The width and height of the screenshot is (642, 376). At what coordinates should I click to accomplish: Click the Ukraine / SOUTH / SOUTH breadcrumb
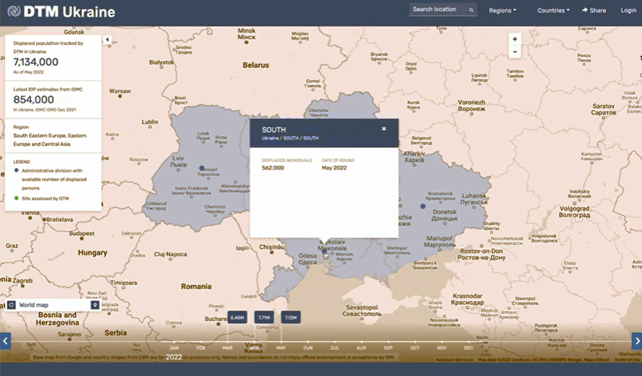click(290, 138)
